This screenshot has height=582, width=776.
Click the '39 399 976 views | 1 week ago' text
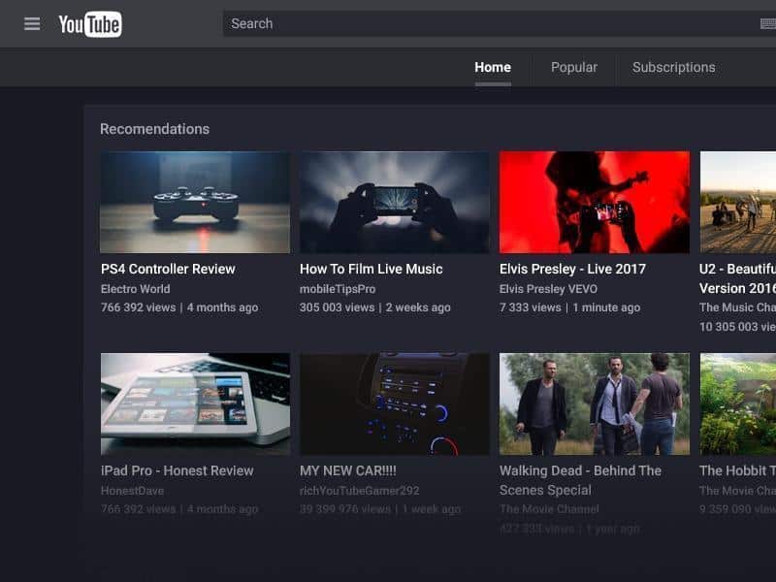click(x=380, y=509)
